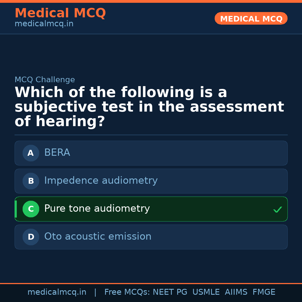Click the FMGE footer label
This screenshot has width=302, height=302.
(x=264, y=292)
